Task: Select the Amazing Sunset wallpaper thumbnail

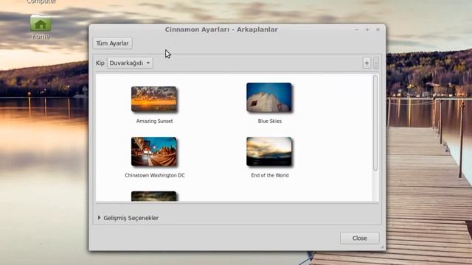Action: pyautogui.click(x=154, y=99)
